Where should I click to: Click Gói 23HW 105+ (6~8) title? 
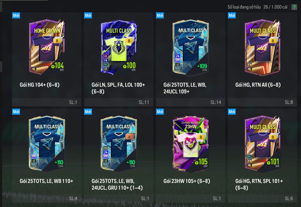187,181
